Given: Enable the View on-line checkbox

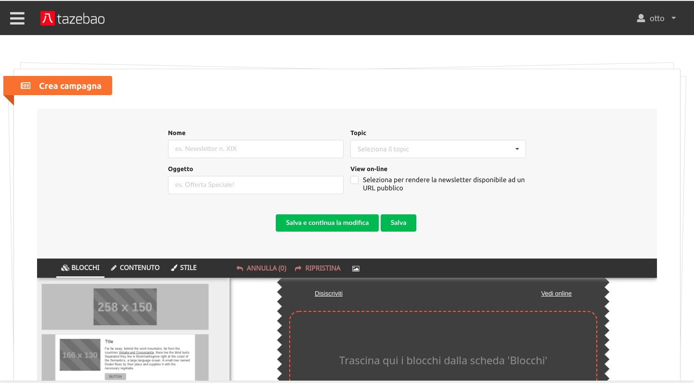Looking at the screenshot, I should pos(355,180).
